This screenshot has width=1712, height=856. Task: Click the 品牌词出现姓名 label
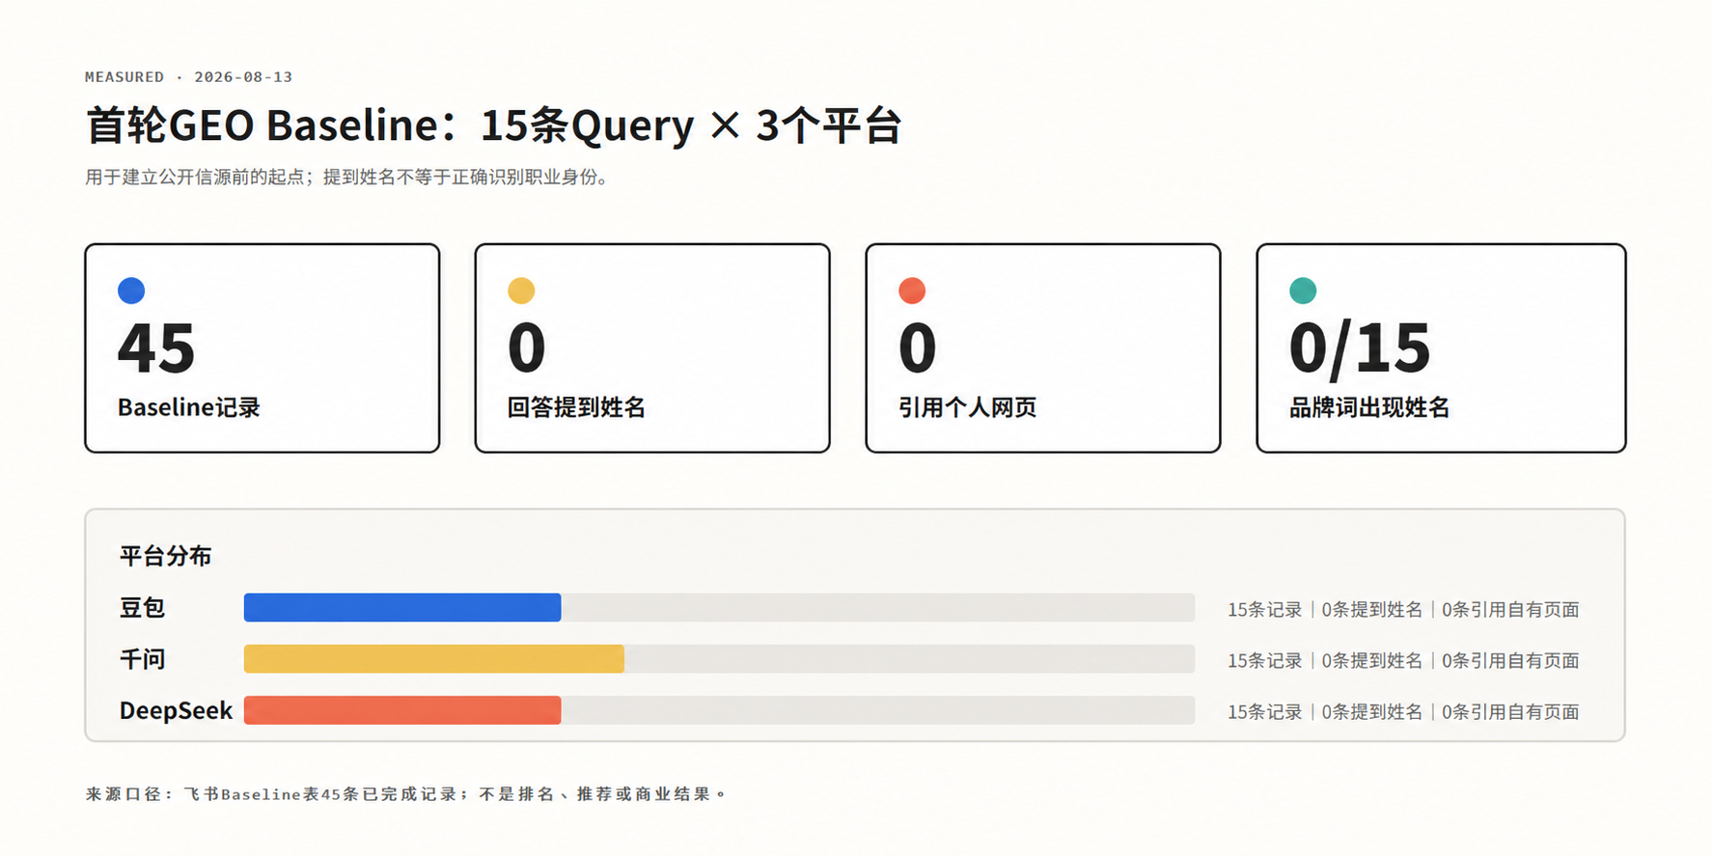(1369, 407)
